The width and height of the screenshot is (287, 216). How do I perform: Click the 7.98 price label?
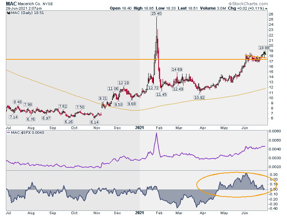coord(28,105)
